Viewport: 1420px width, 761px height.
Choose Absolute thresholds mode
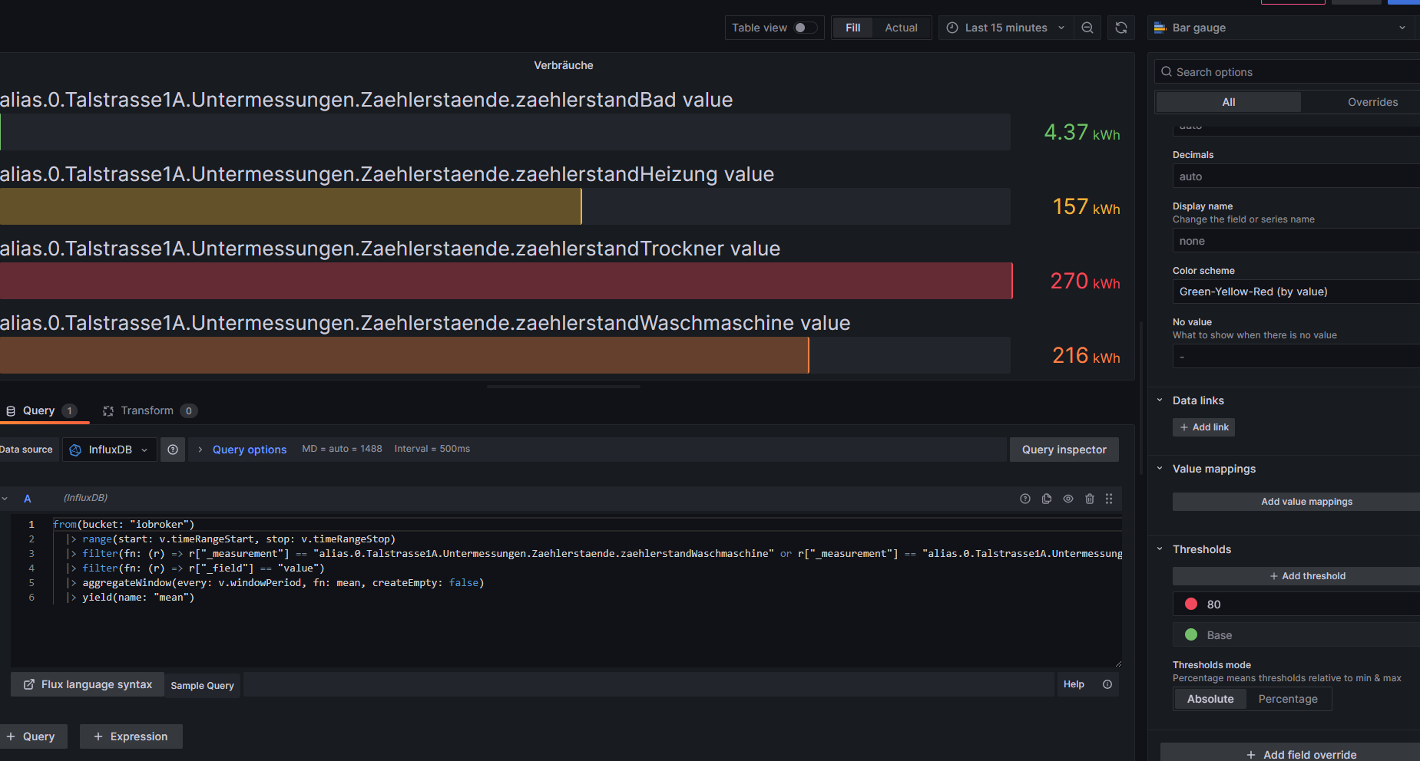pyautogui.click(x=1210, y=699)
